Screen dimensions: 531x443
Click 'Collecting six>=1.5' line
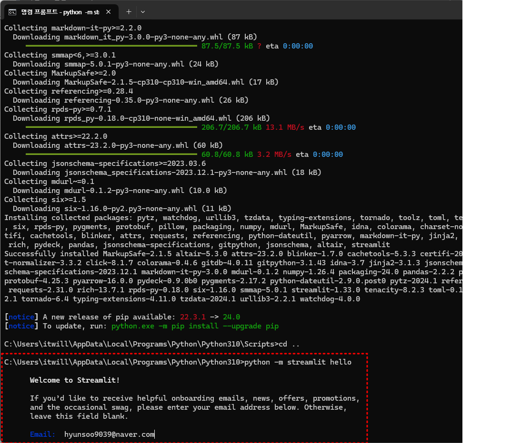(x=45, y=200)
